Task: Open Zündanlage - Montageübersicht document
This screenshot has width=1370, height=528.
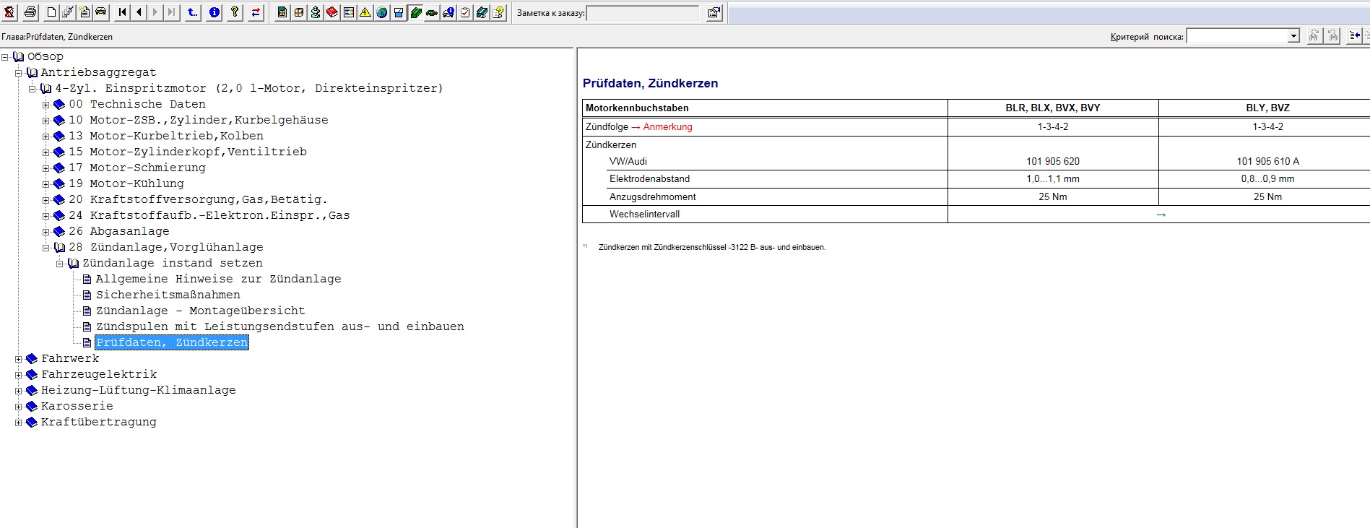Action: (x=200, y=311)
